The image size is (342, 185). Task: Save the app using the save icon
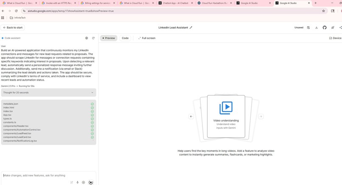click(x=308, y=28)
